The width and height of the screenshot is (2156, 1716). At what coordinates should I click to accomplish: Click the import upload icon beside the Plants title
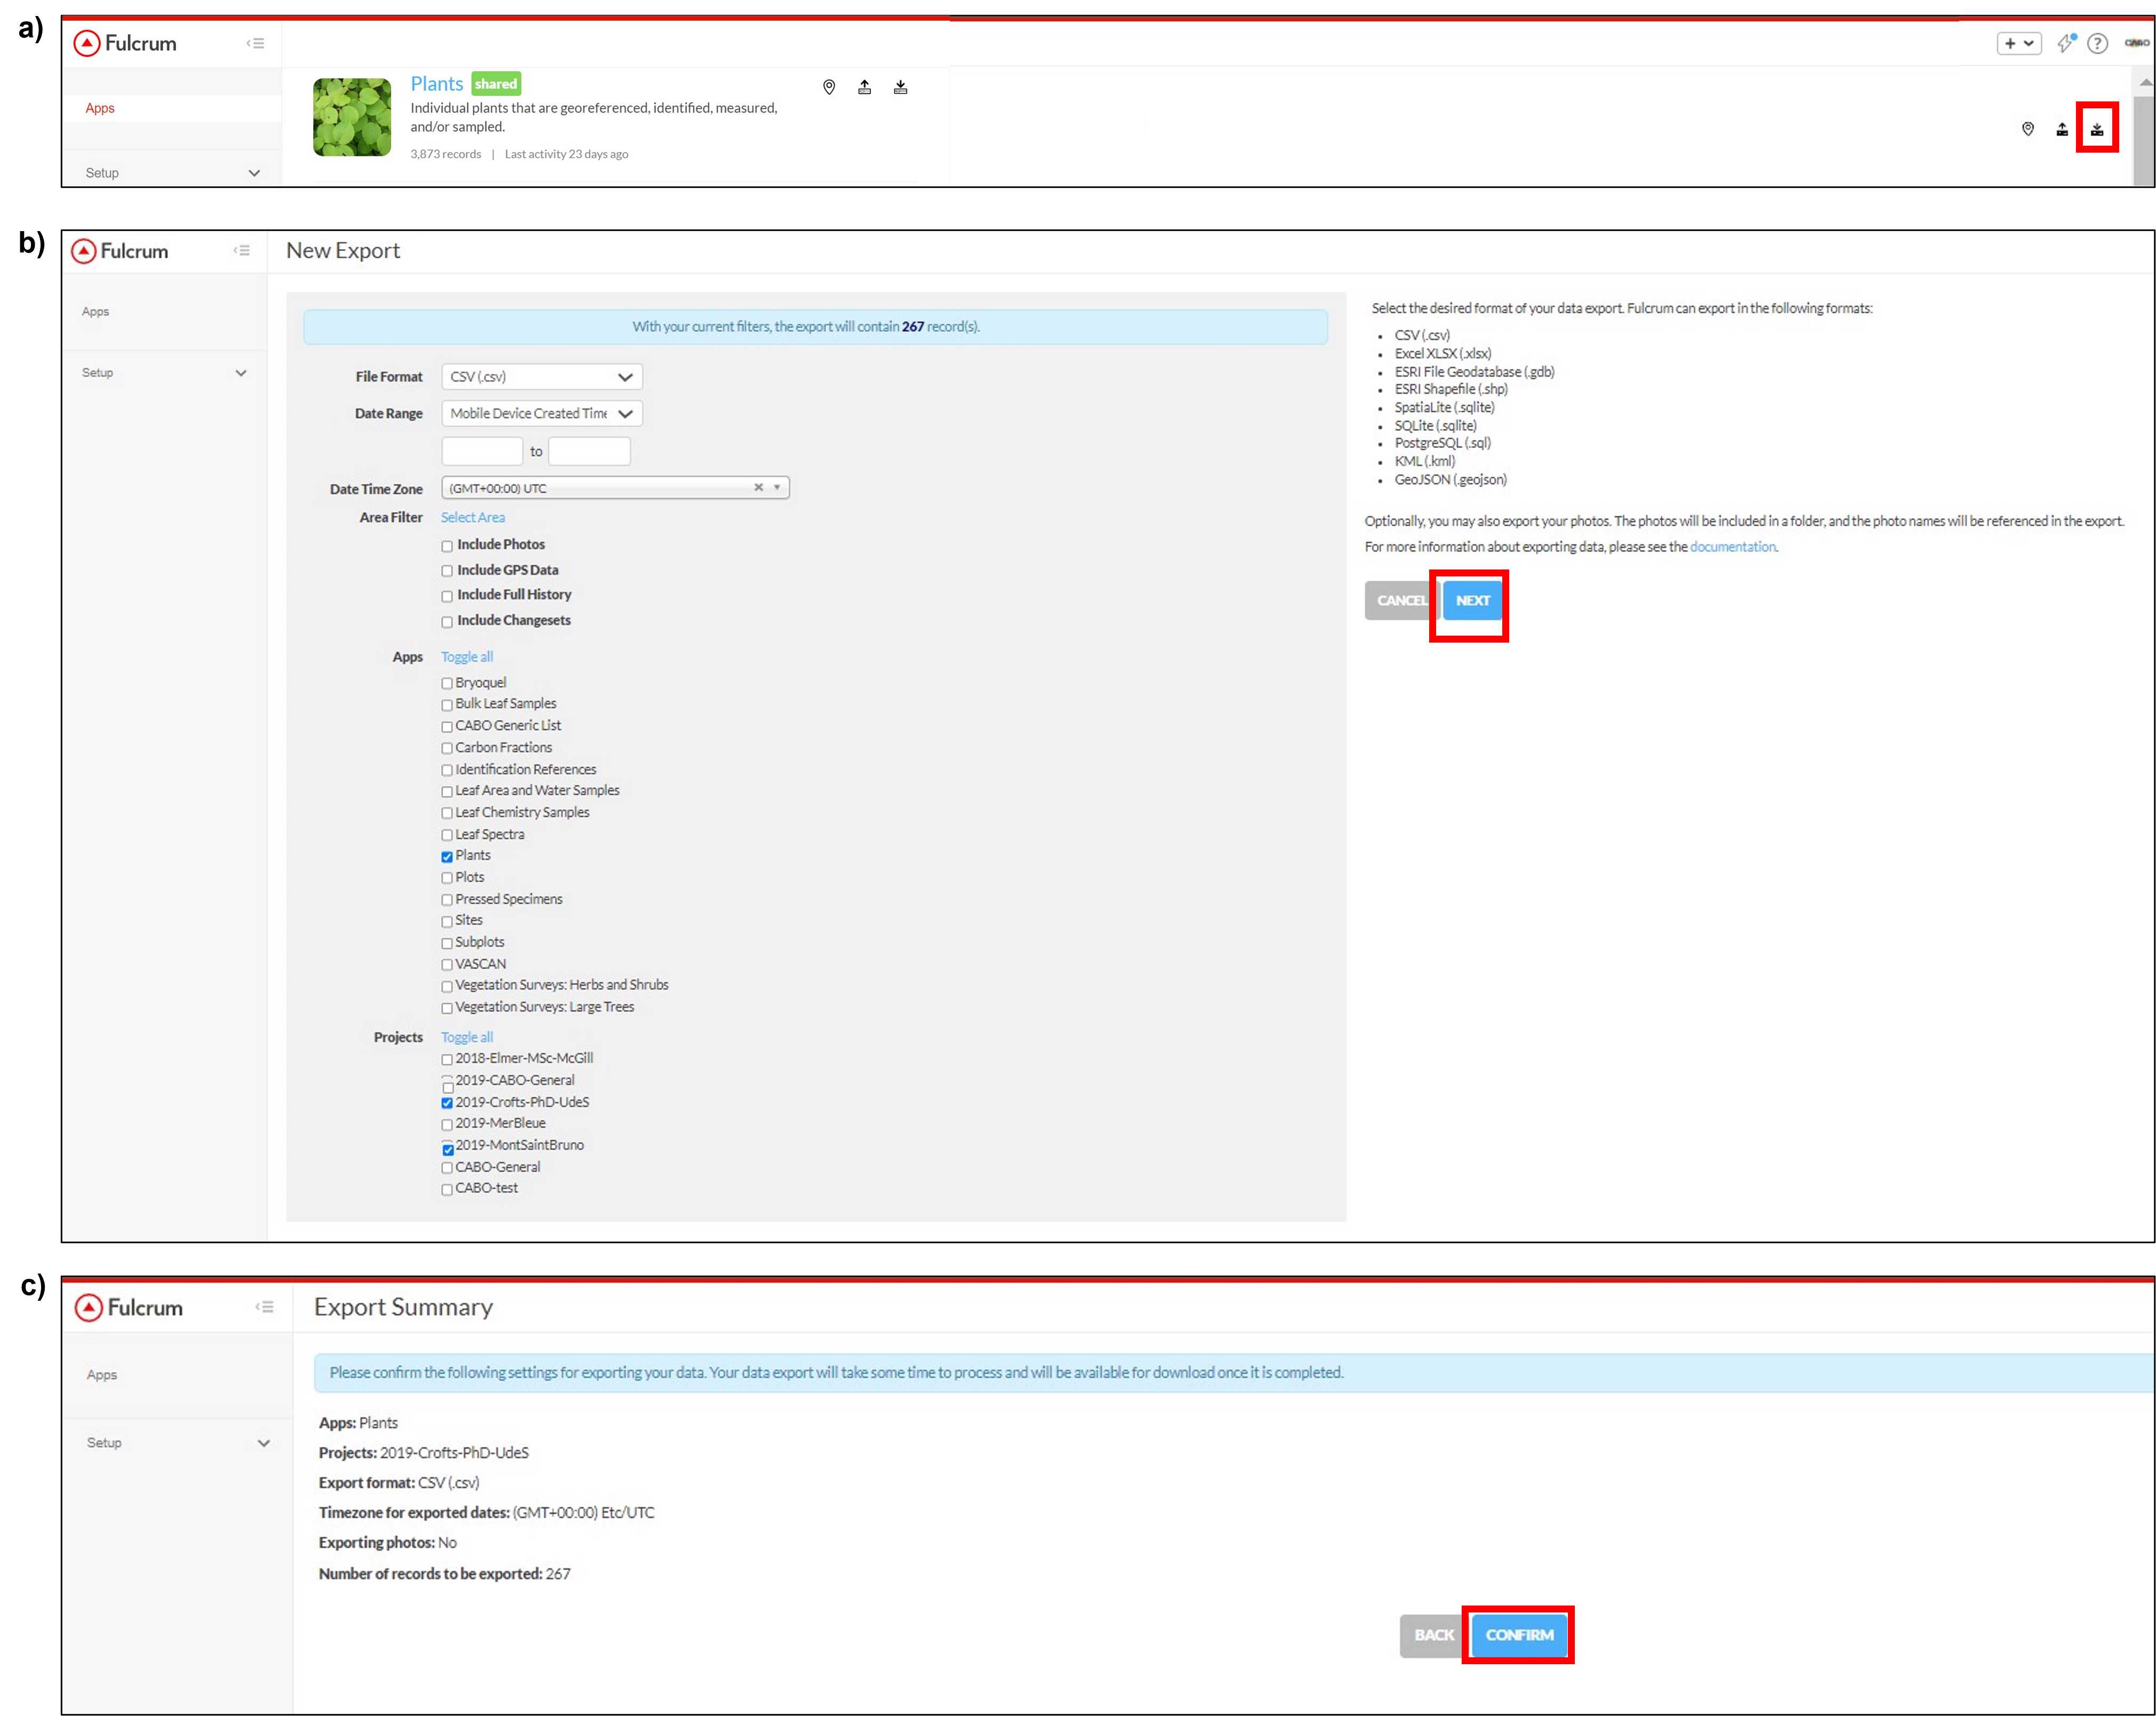(x=865, y=87)
